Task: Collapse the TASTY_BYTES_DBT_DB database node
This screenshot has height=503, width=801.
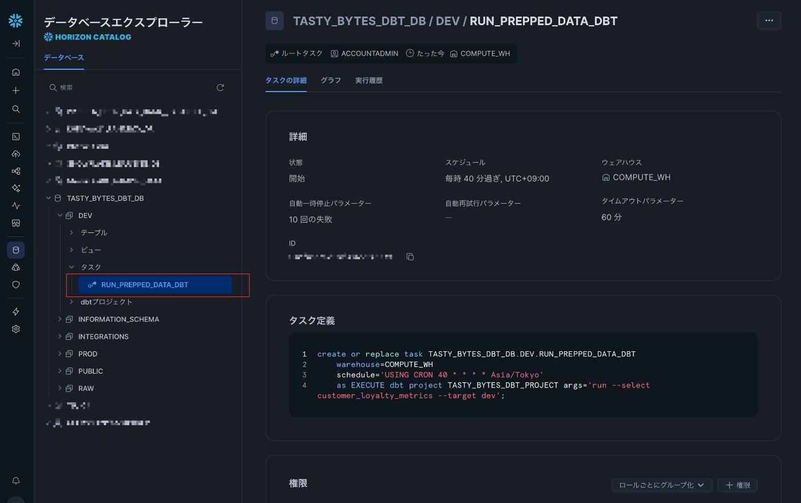Action: tap(49, 199)
